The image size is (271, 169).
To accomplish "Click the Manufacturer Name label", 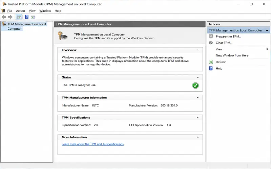I will (x=76, y=105).
